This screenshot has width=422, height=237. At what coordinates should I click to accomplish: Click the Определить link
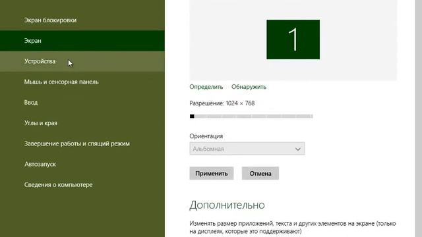(x=206, y=87)
